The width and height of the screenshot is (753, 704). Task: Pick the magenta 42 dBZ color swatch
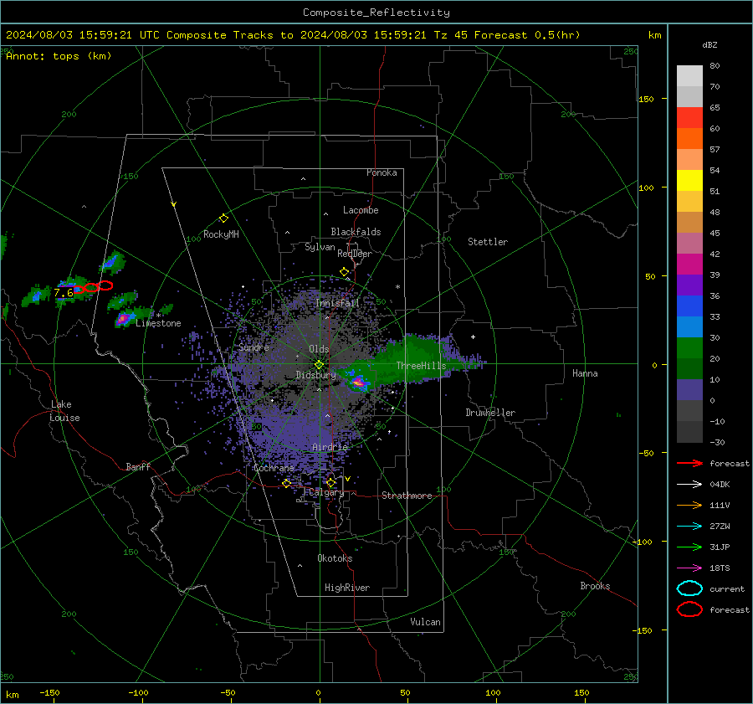[689, 264]
